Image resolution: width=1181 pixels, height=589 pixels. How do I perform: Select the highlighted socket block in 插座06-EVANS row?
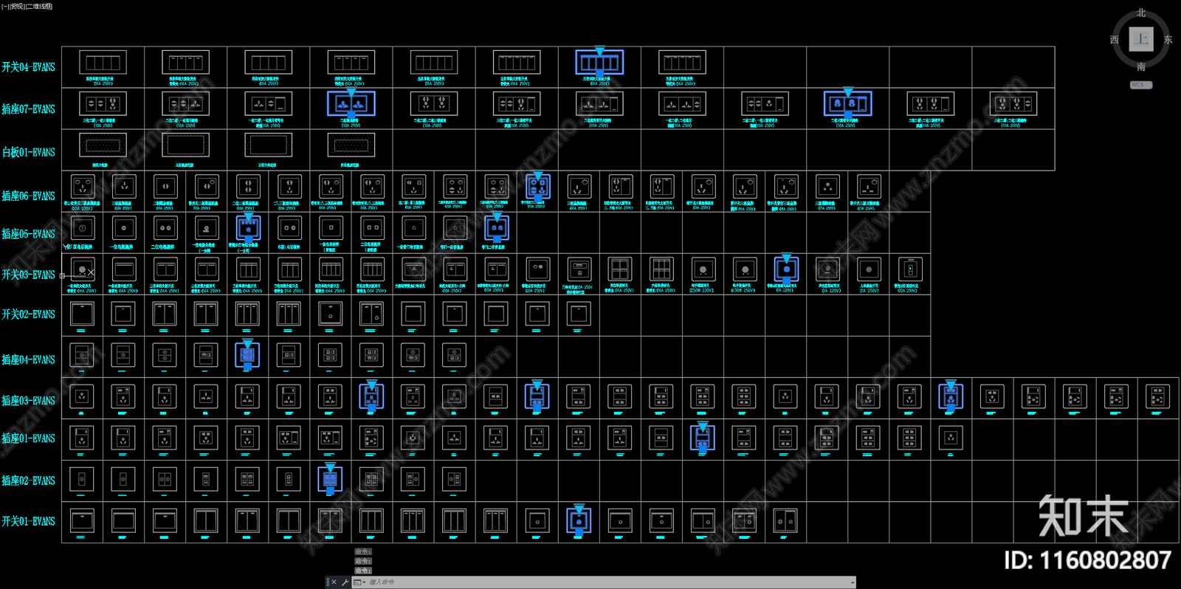(x=537, y=185)
